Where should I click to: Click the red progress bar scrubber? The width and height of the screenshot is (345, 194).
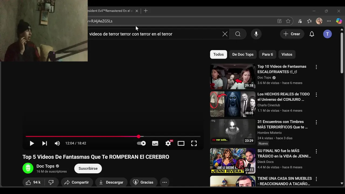click(x=139, y=137)
